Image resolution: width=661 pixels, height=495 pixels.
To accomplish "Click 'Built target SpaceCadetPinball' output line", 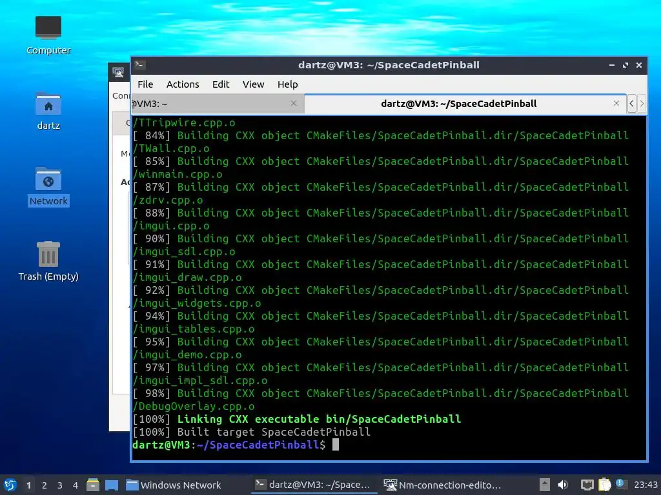I will [274, 432].
